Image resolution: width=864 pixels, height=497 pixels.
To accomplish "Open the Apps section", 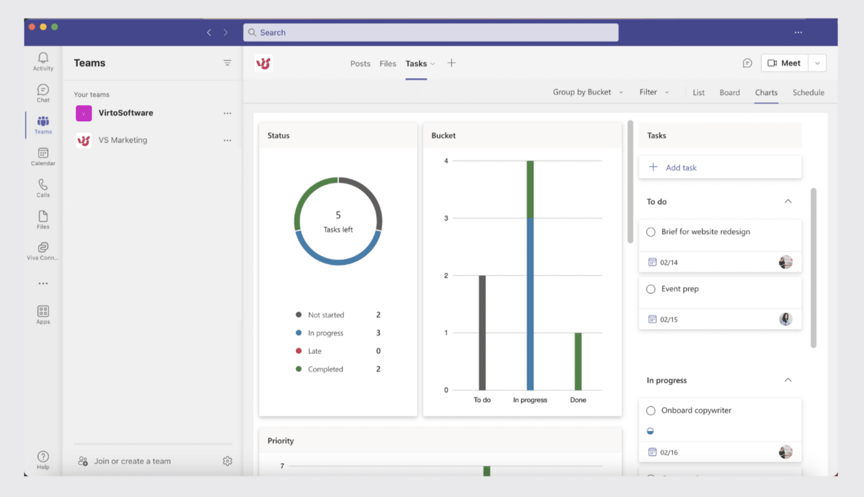I will [x=42, y=314].
